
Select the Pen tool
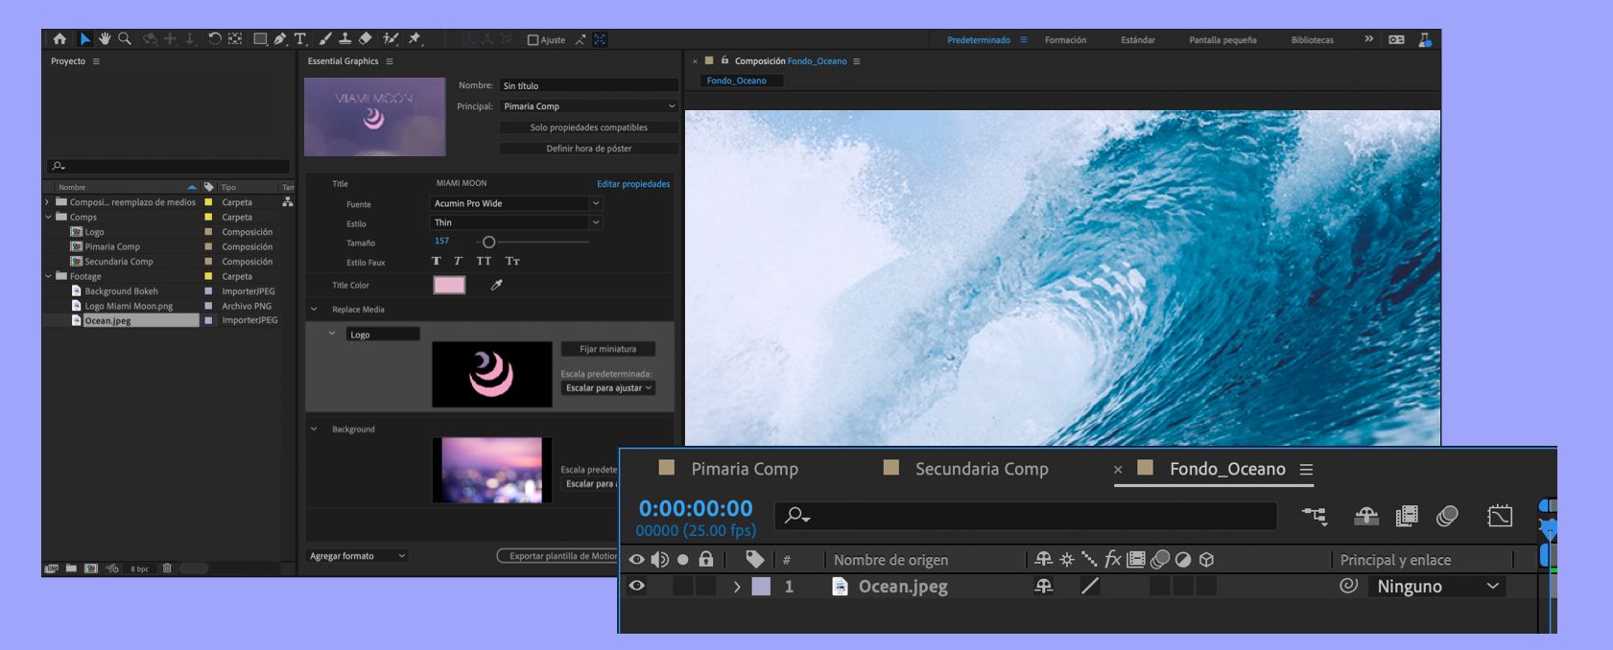click(x=280, y=39)
